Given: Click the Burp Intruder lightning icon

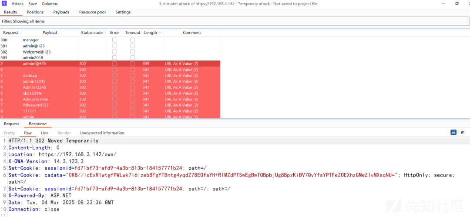Looking at the screenshot, I should [x=4, y=3].
